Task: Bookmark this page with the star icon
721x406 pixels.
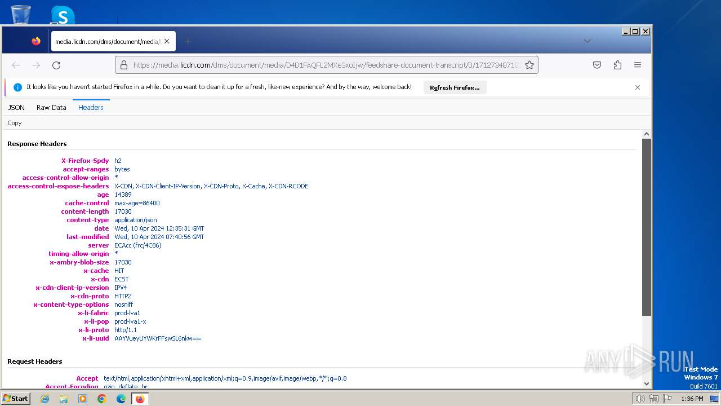Action: point(529,65)
